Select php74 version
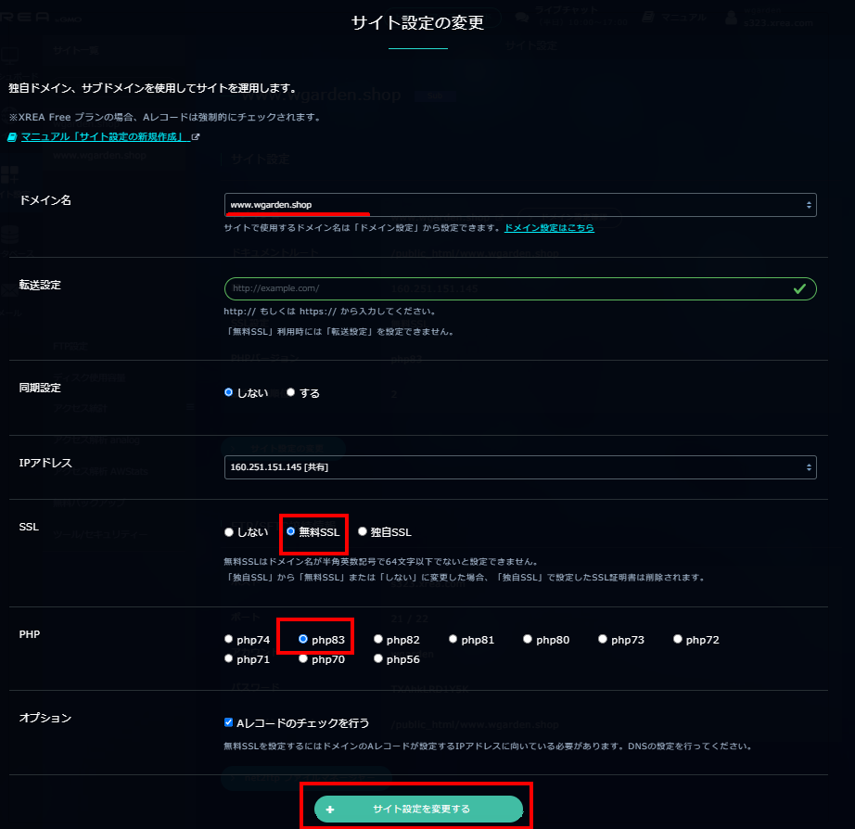The width and height of the screenshot is (855, 829). click(x=229, y=639)
